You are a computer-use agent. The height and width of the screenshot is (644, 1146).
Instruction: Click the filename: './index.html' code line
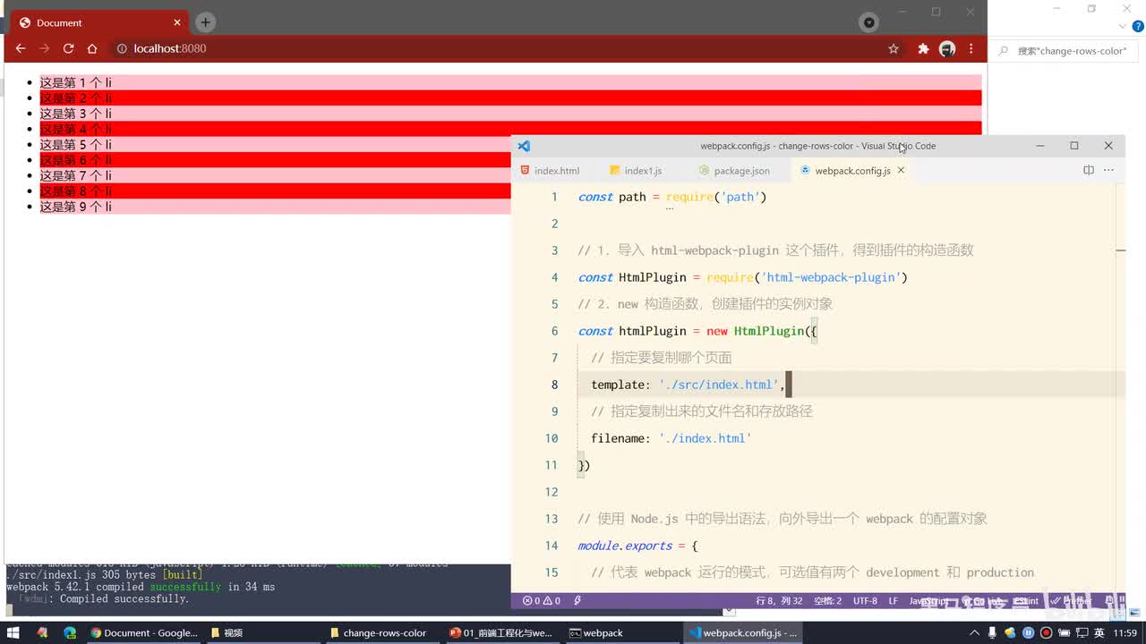tap(671, 438)
